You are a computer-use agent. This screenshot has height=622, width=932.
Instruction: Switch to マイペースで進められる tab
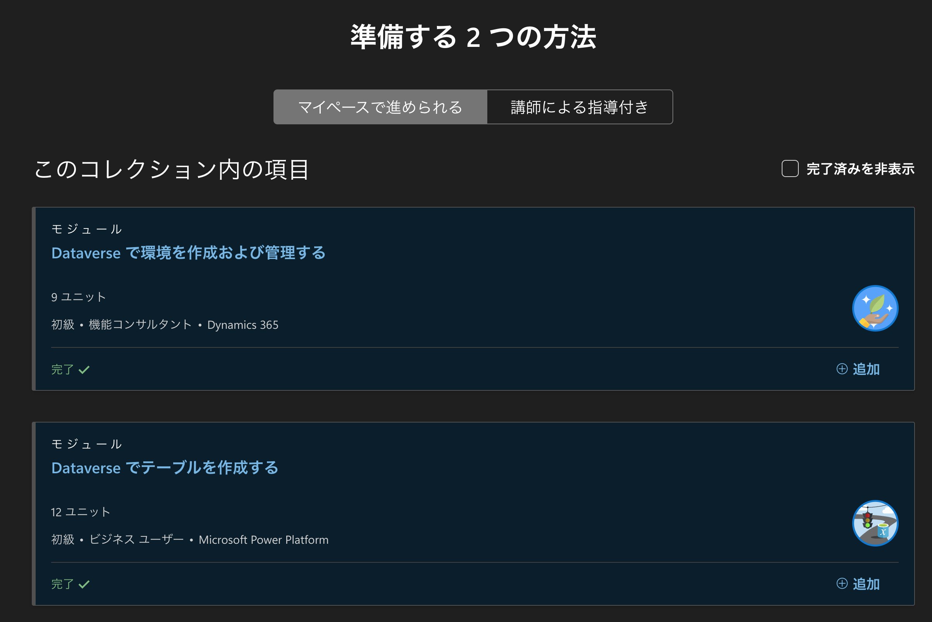pos(380,107)
